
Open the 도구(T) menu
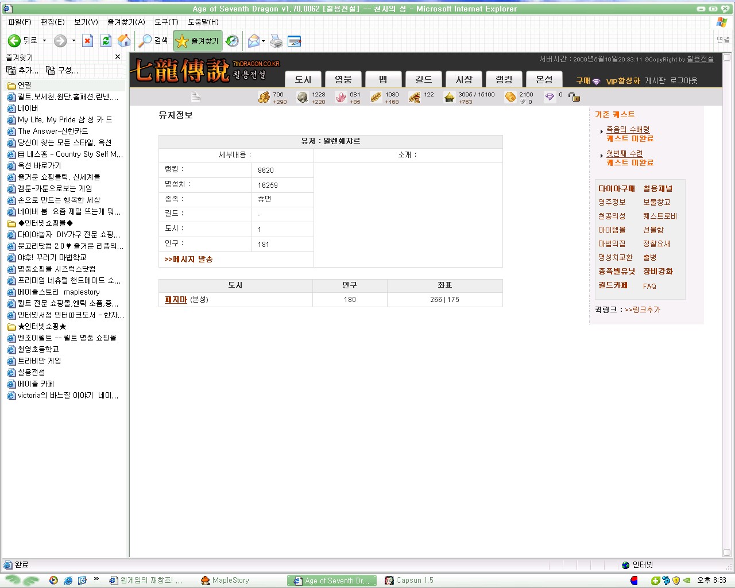pyautogui.click(x=166, y=22)
